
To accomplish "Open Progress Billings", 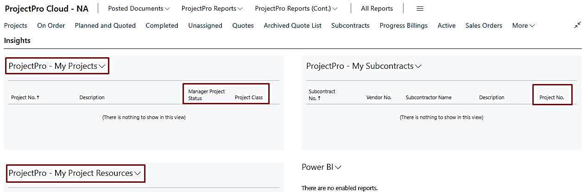I will coord(404,26).
